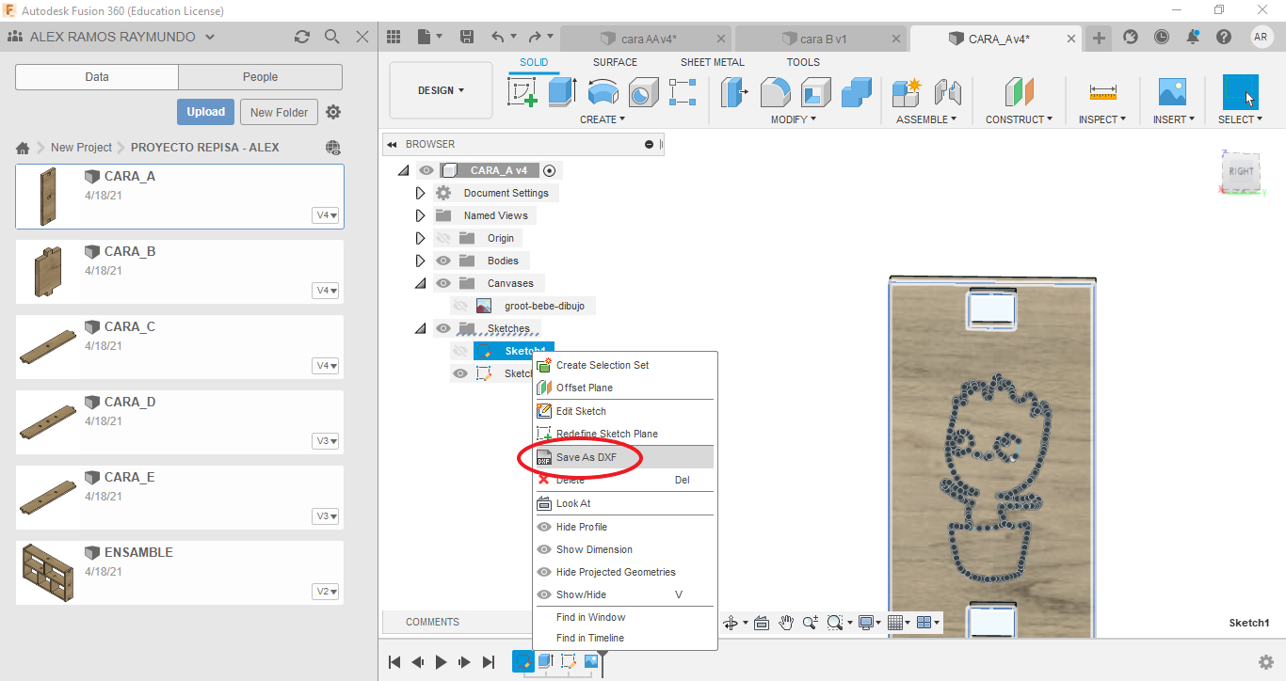Select the Rectangular Pattern tool icon
The image size is (1286, 681).
click(x=683, y=92)
